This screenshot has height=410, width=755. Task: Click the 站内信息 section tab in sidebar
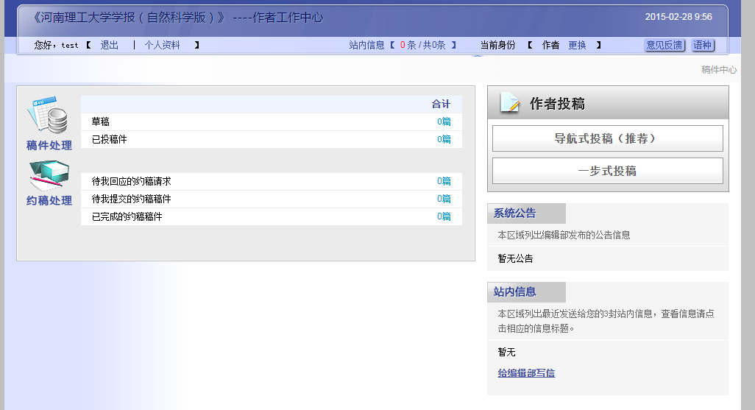pyautogui.click(x=527, y=292)
